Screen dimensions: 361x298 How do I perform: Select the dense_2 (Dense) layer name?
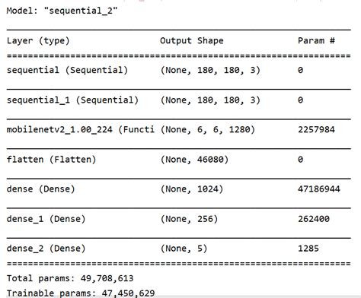coord(46,249)
